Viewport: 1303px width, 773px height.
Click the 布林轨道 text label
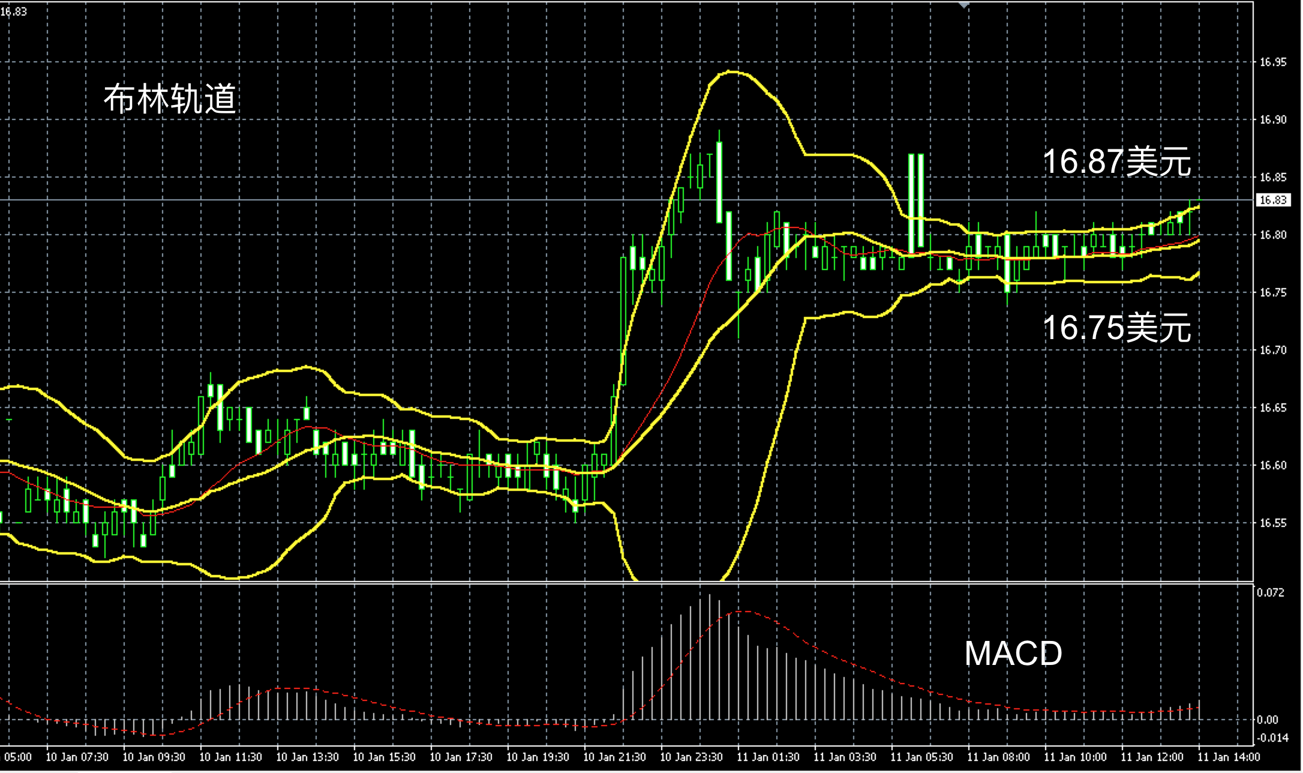pos(170,99)
